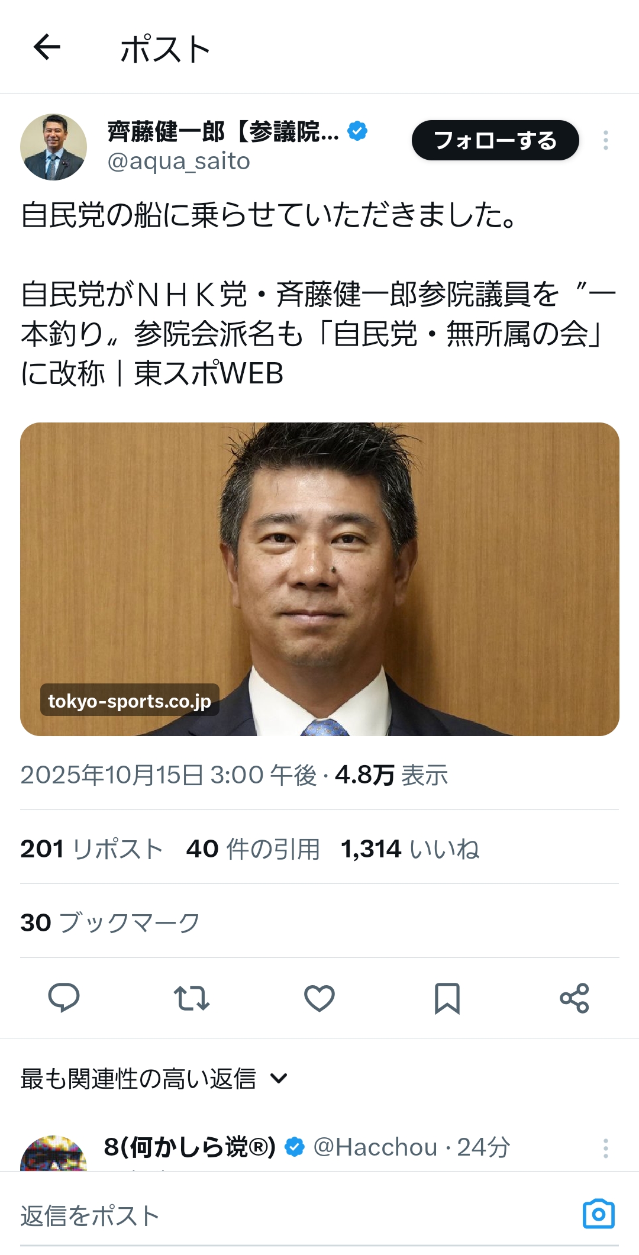
Task: Bookmark the post with bookmark icon
Action: [447, 998]
